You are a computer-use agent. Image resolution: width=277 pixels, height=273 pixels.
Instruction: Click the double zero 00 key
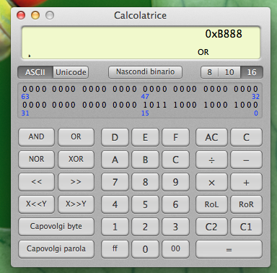175,249
